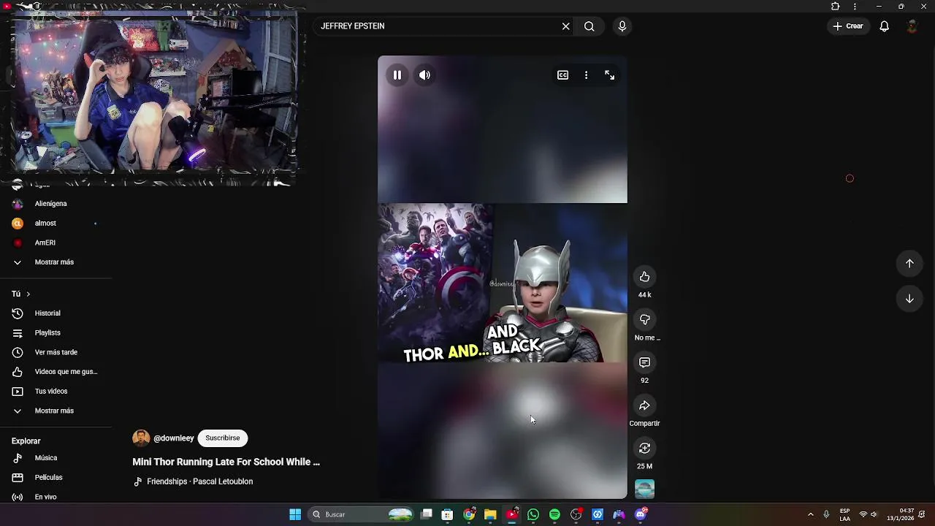Open OBS Studio on the taskbar
This screenshot has width=935, height=526.
[576, 514]
